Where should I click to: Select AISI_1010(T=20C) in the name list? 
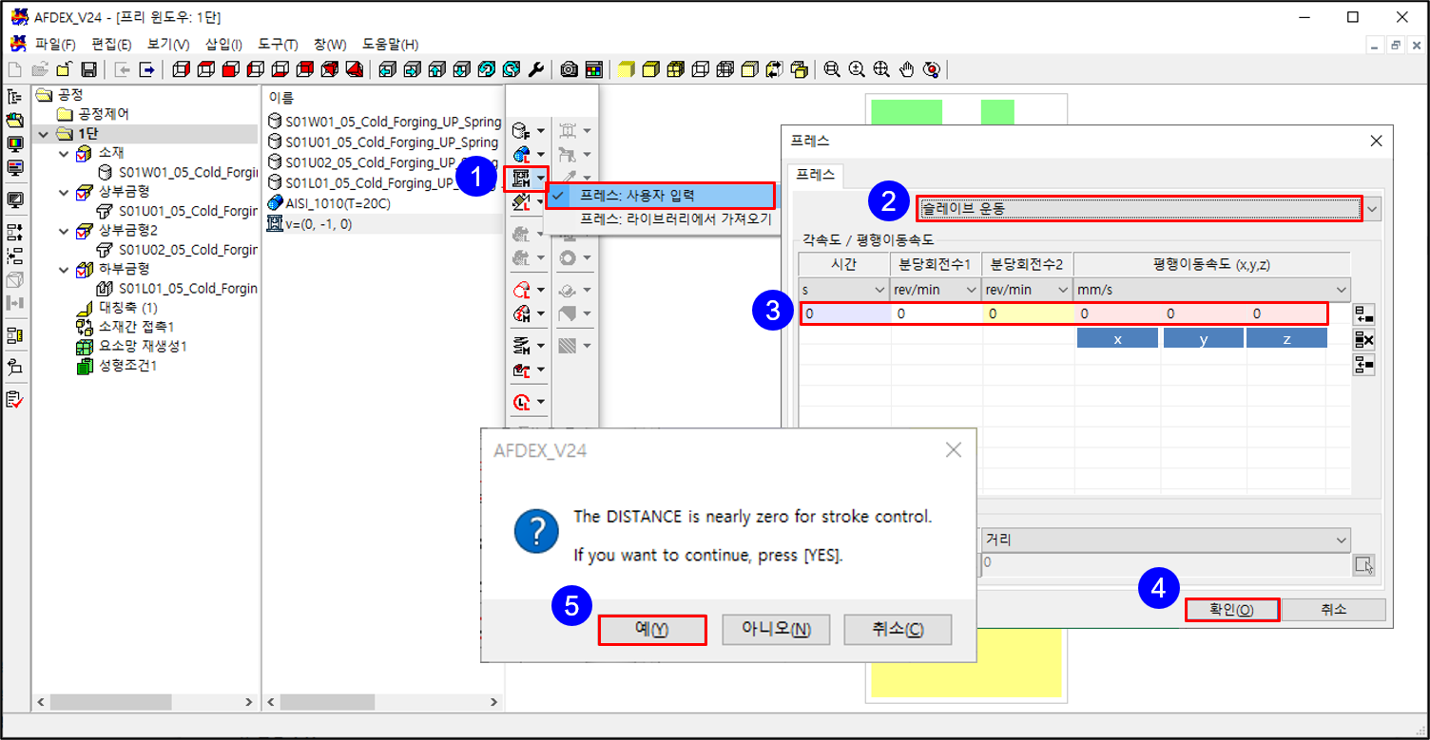tap(338, 203)
